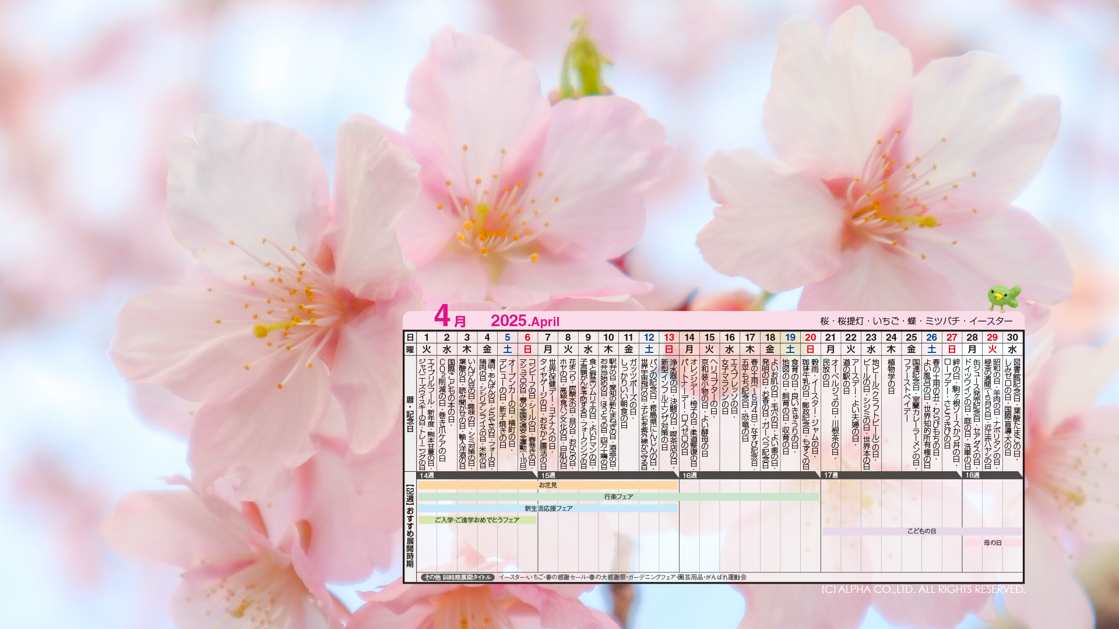
Task: Click the orange お花見 campaign bar
Action: 547,485
